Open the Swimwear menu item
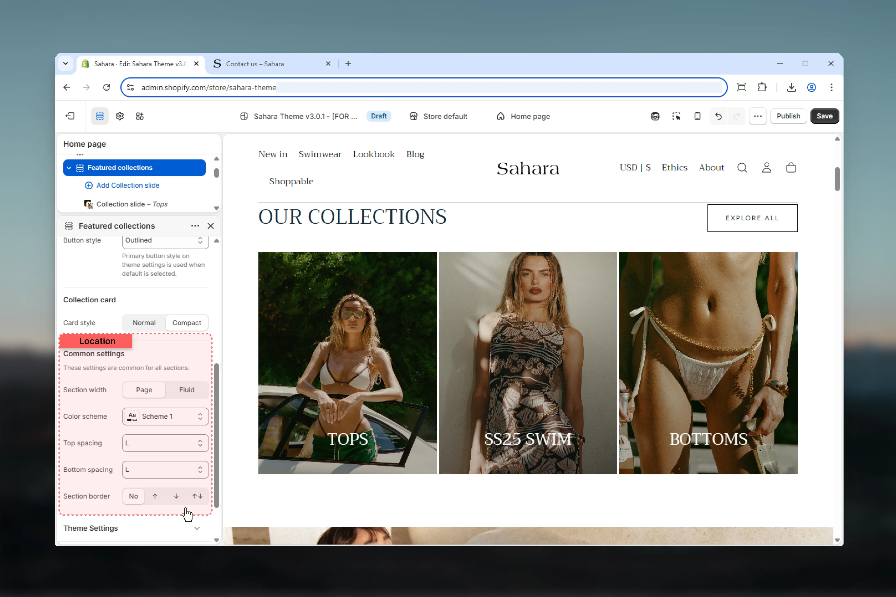896x597 pixels. pos(320,154)
